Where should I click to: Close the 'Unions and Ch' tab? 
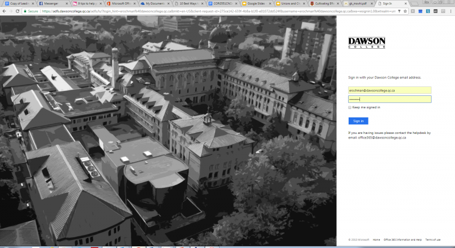pyautogui.click(x=304, y=3)
